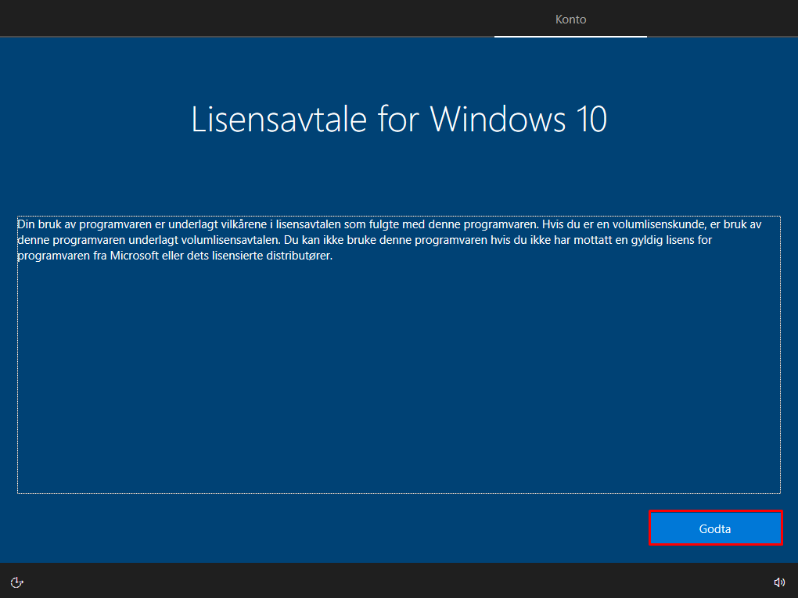Toggle the volume speaker icon
This screenshot has width=798, height=598.
coord(779,582)
